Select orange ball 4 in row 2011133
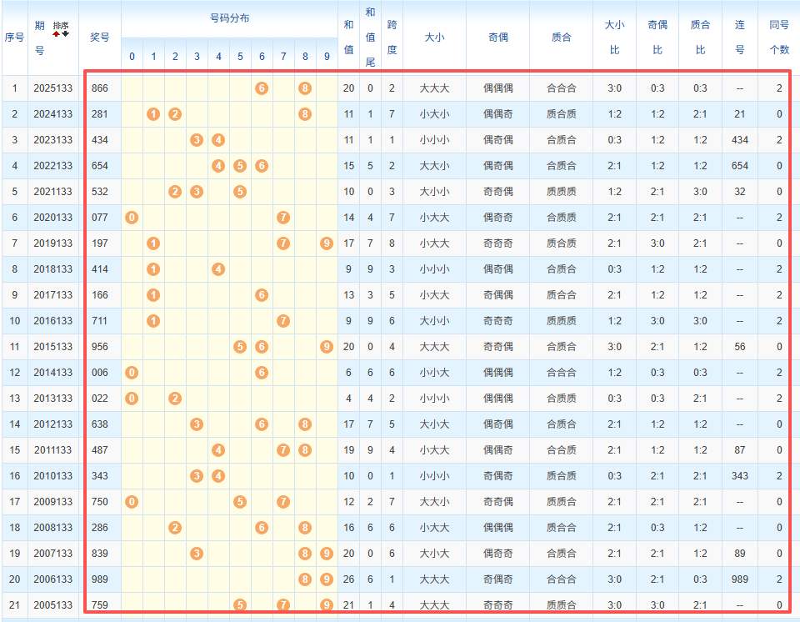 point(218,450)
